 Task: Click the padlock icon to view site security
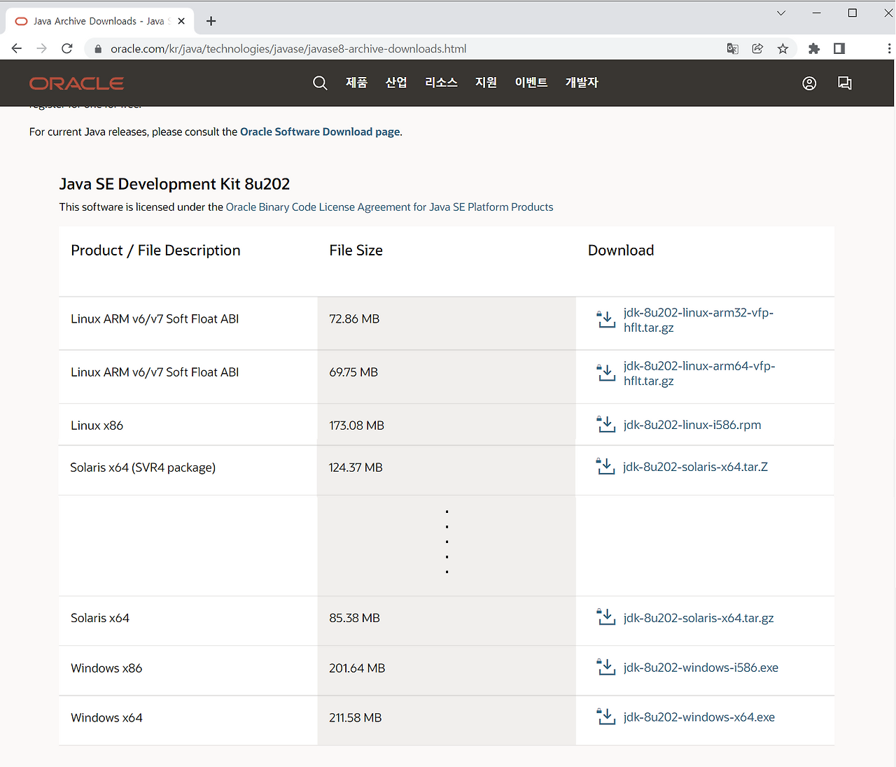coord(97,48)
